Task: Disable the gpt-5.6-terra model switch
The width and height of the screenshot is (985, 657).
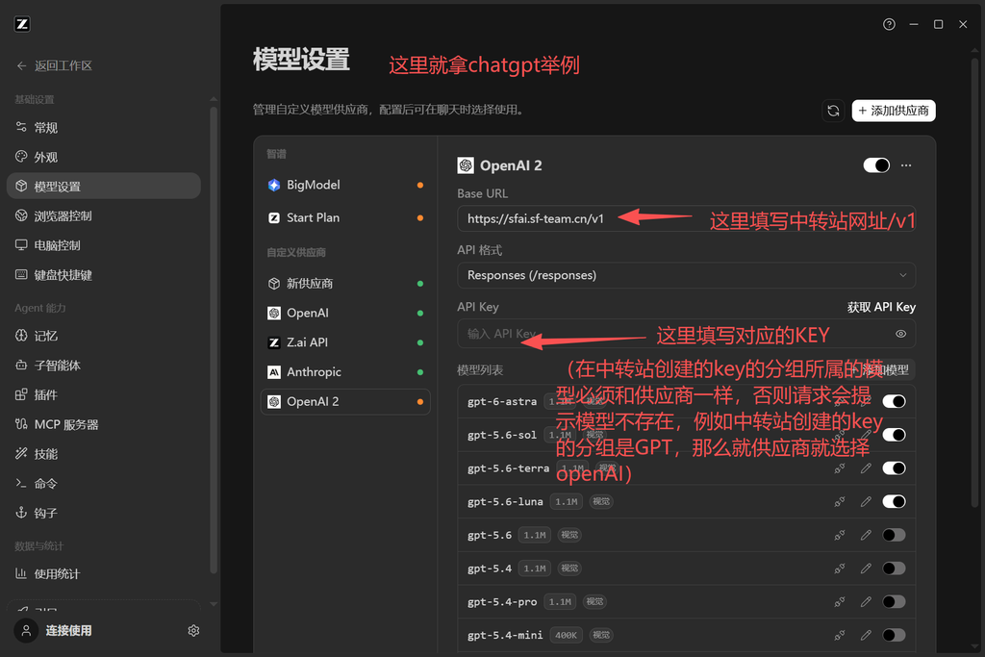Action: coord(894,468)
